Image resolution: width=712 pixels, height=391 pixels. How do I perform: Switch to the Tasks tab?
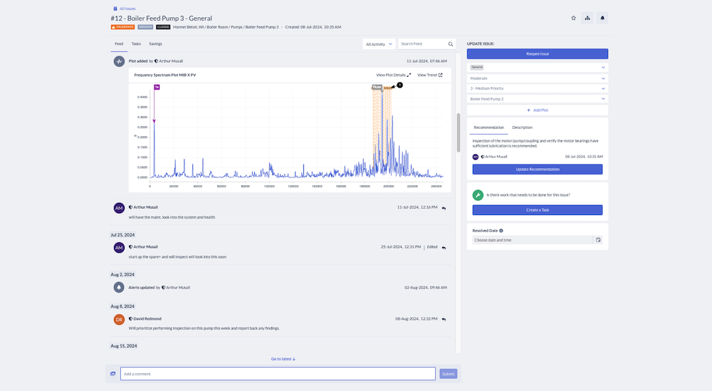(x=136, y=44)
